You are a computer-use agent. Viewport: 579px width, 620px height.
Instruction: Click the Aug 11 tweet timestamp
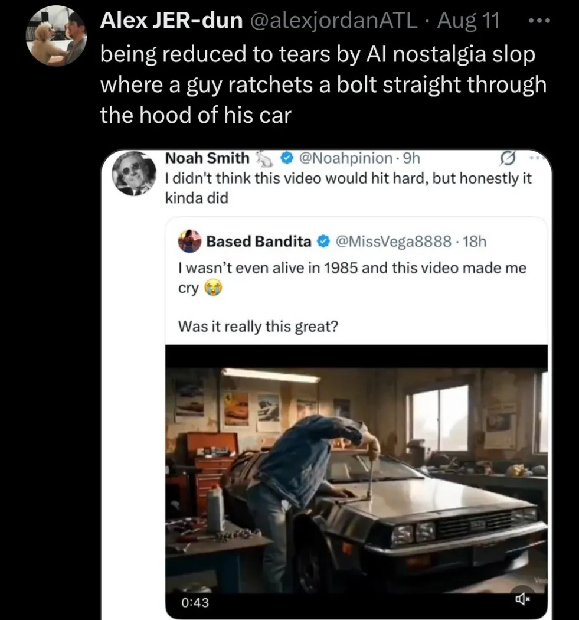[x=469, y=20]
